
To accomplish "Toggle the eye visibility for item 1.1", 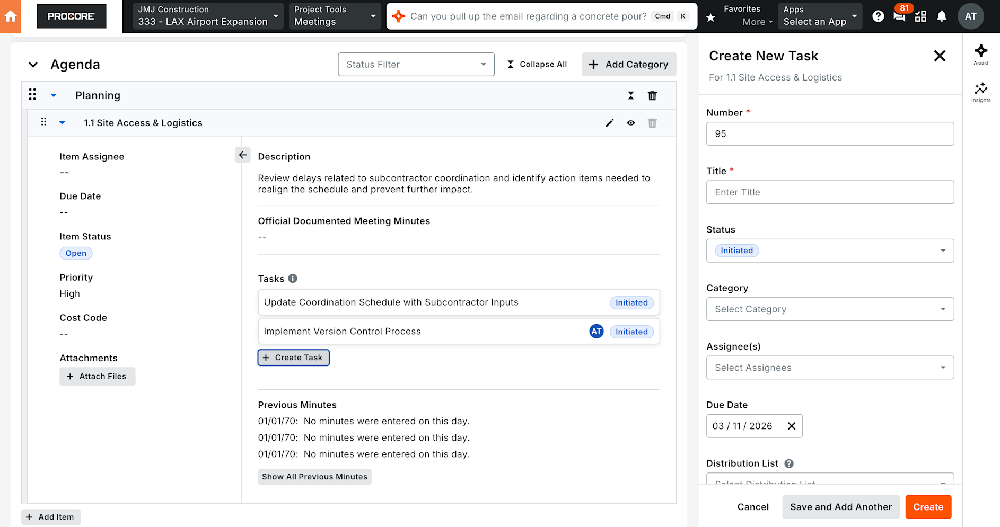I will [x=631, y=123].
